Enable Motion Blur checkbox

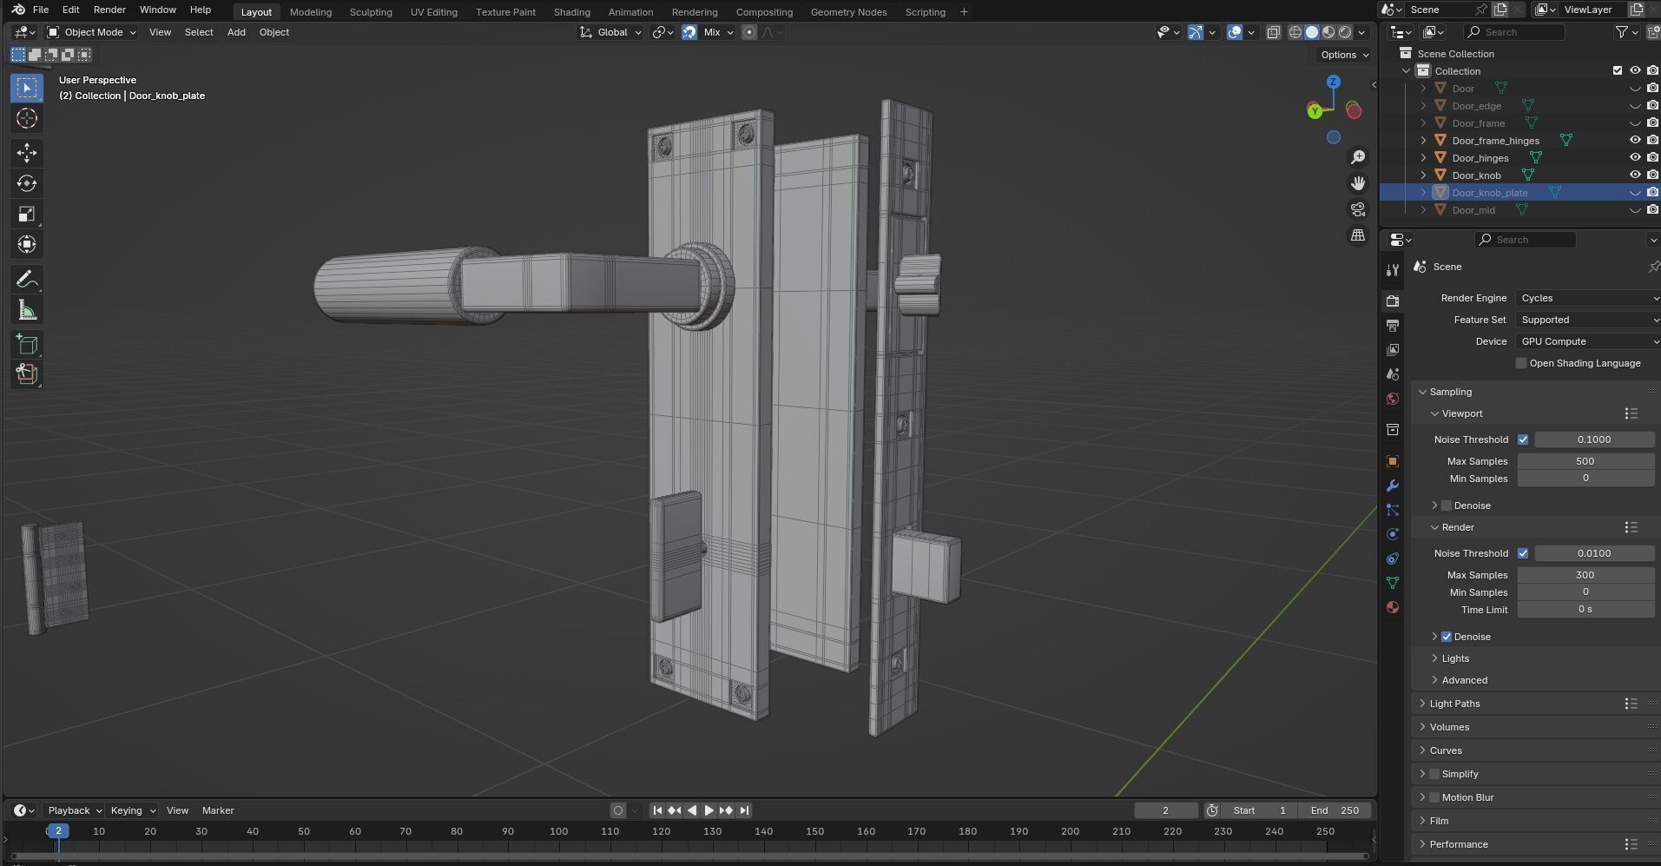tap(1434, 797)
